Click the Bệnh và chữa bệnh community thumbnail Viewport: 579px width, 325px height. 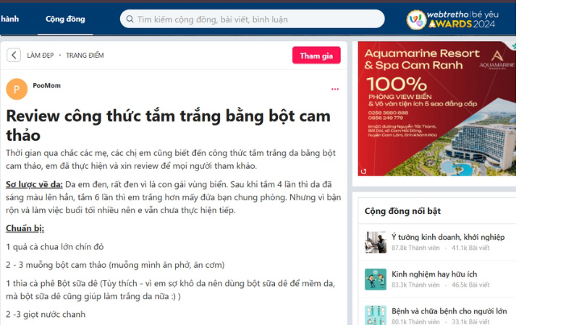tap(376, 316)
